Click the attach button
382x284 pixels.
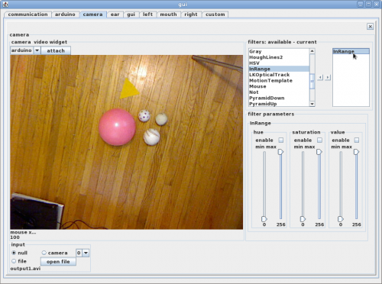(x=56, y=50)
